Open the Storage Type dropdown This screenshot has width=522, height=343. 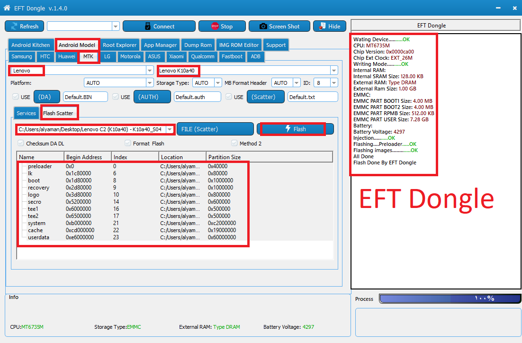click(x=218, y=82)
